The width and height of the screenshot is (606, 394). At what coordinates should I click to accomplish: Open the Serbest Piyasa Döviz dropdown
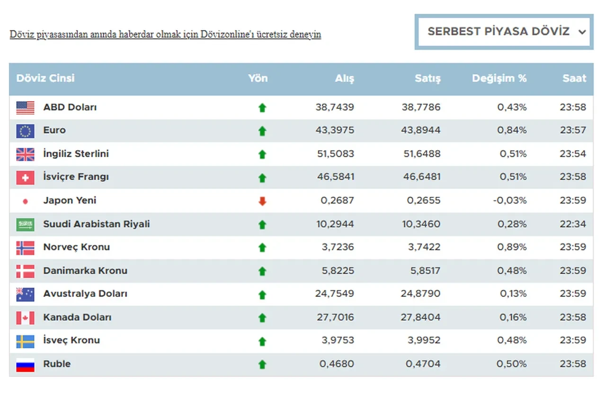[x=498, y=32]
